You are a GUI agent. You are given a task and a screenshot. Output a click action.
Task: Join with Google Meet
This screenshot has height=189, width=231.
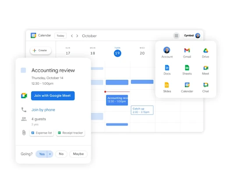(53, 96)
